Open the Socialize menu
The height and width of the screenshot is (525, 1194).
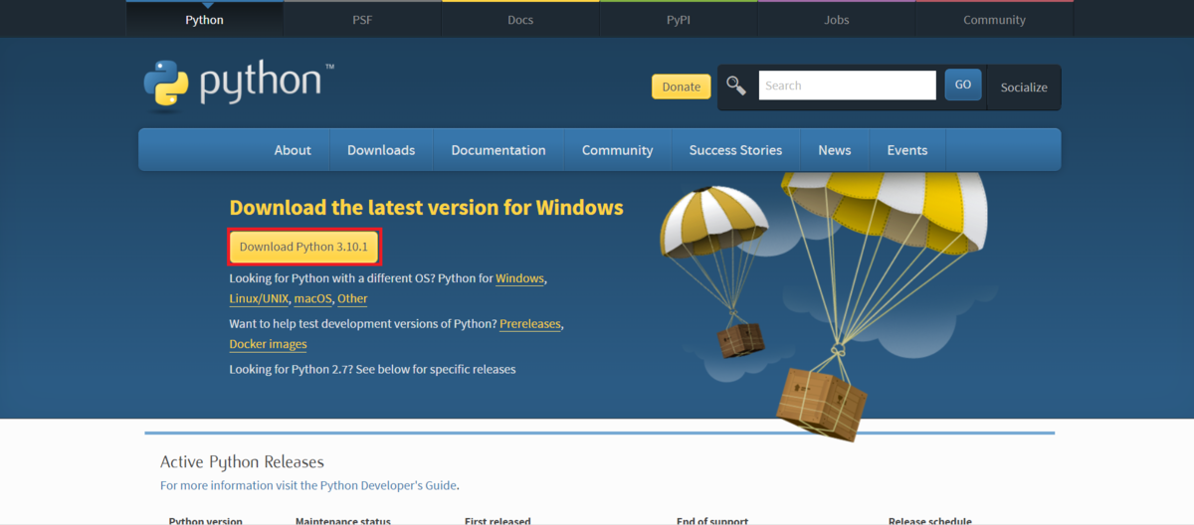(1024, 87)
